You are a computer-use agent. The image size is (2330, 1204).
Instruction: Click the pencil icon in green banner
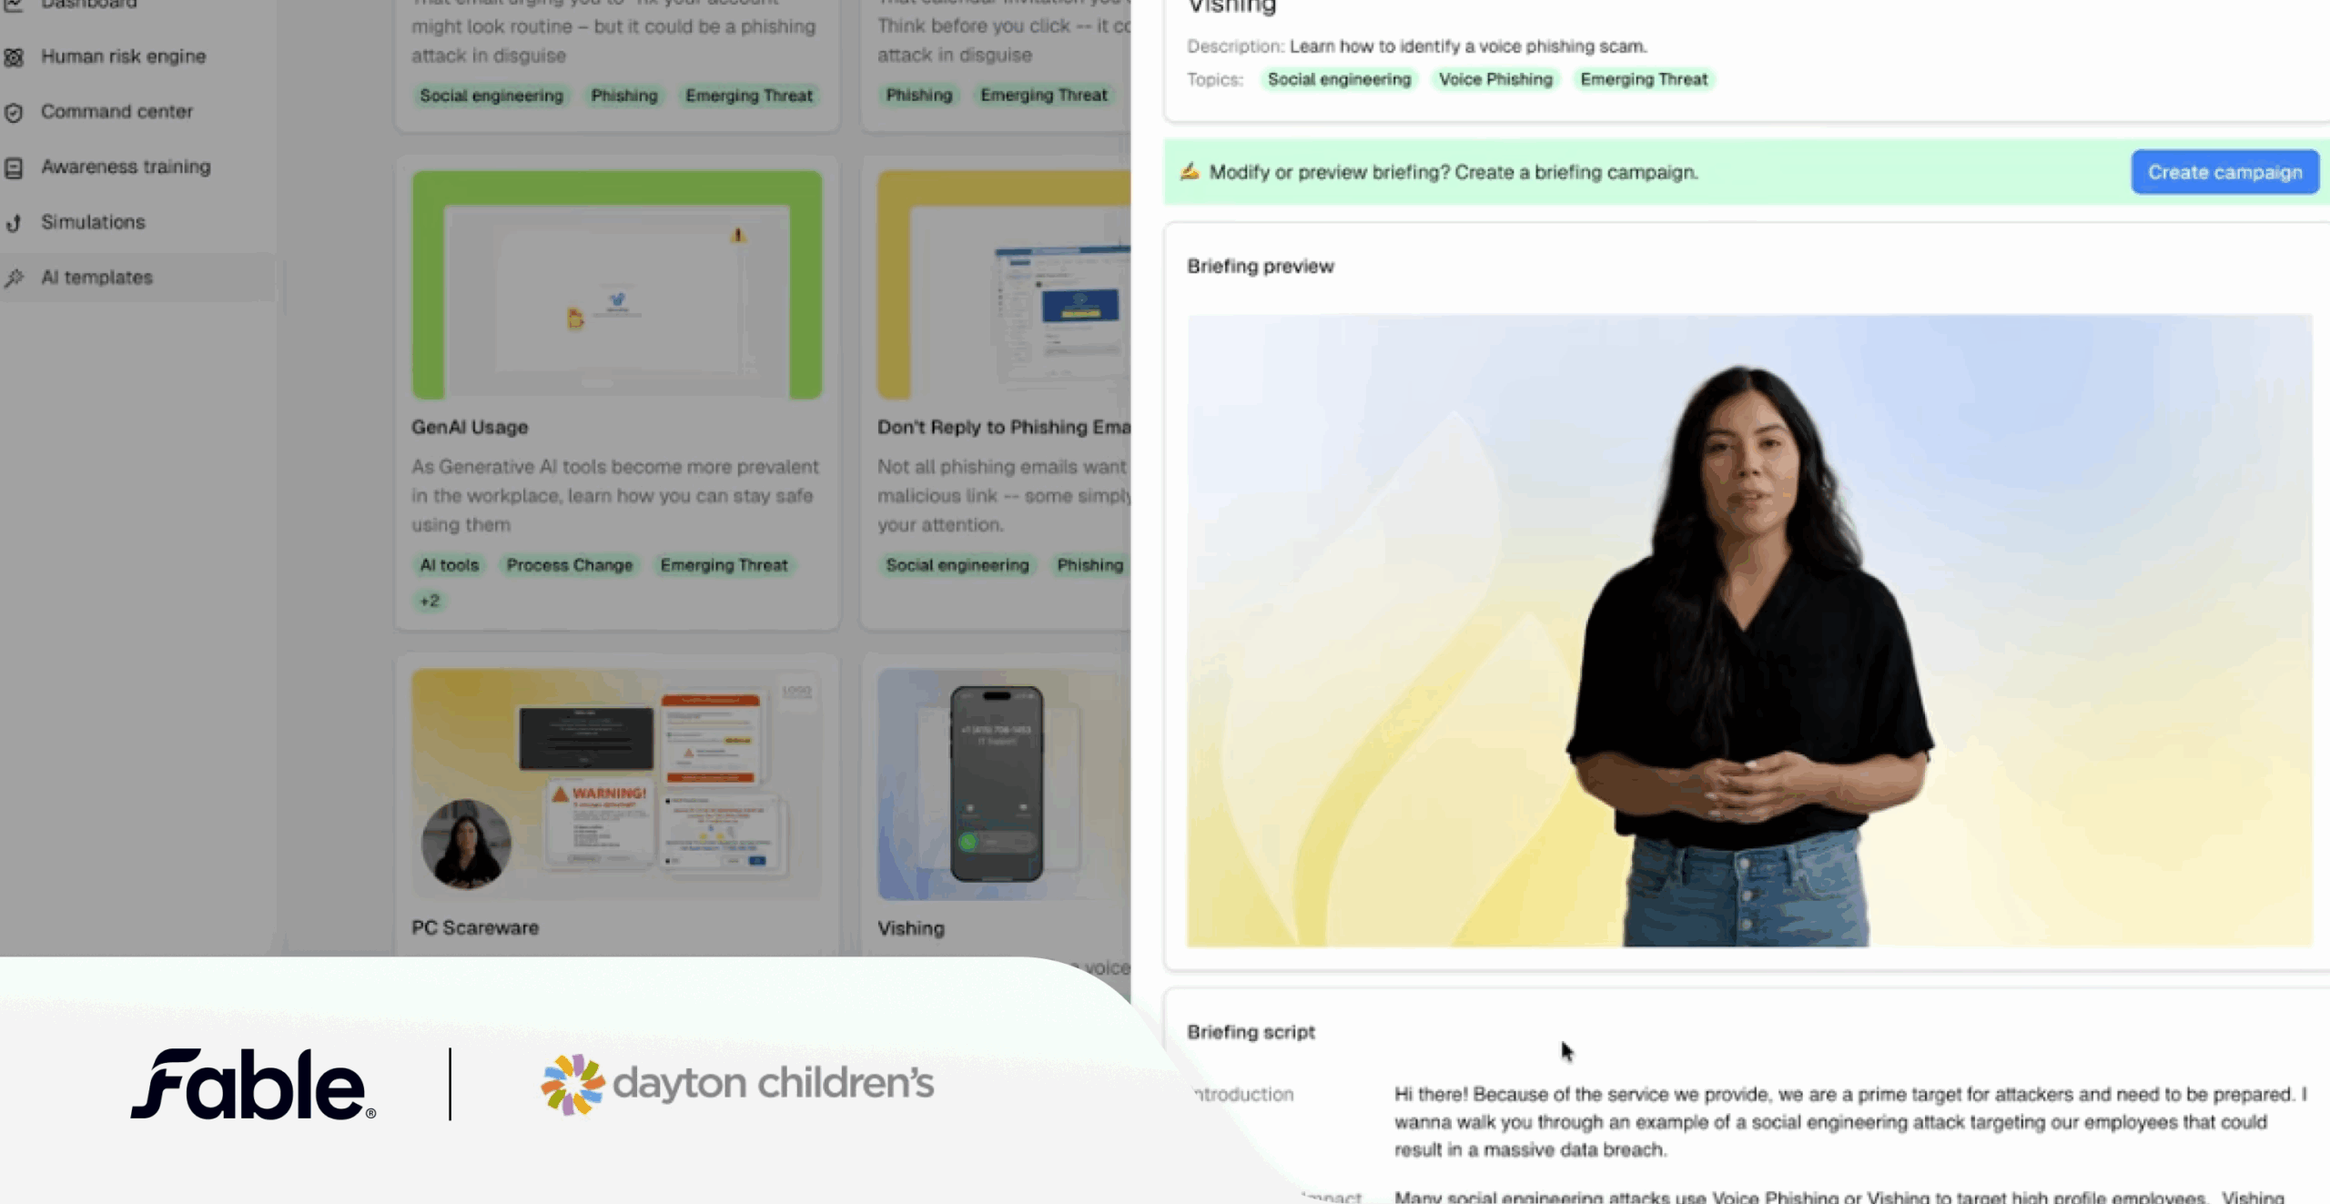pos(1190,172)
